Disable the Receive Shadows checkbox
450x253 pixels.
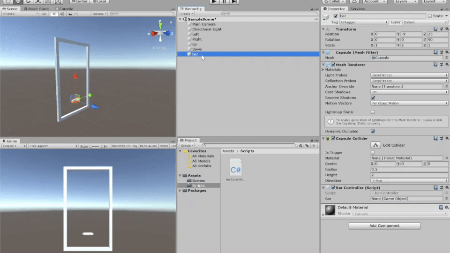click(373, 97)
